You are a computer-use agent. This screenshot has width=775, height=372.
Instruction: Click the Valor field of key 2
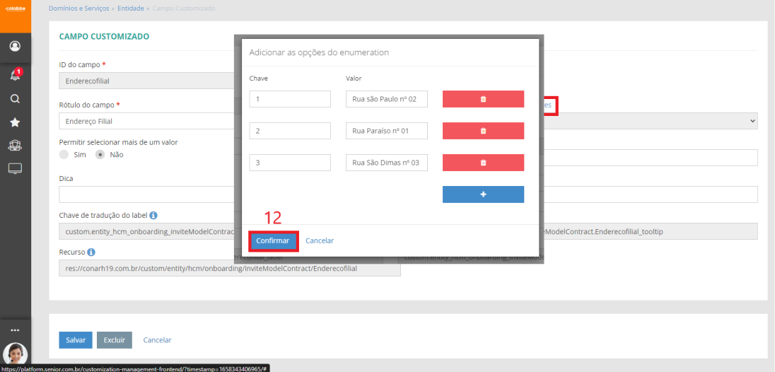(x=387, y=131)
